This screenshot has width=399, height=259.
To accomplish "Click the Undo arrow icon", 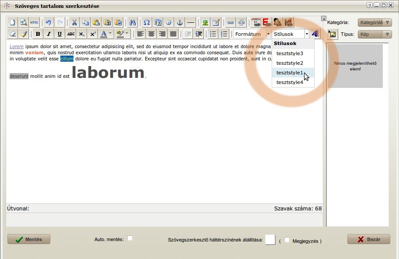I will tap(49, 22).
